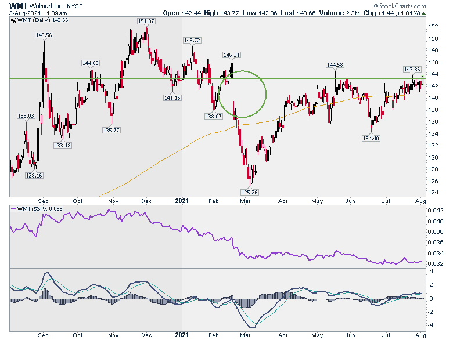
Task: Click the Last 143.66 value in header
Action: click(298, 13)
